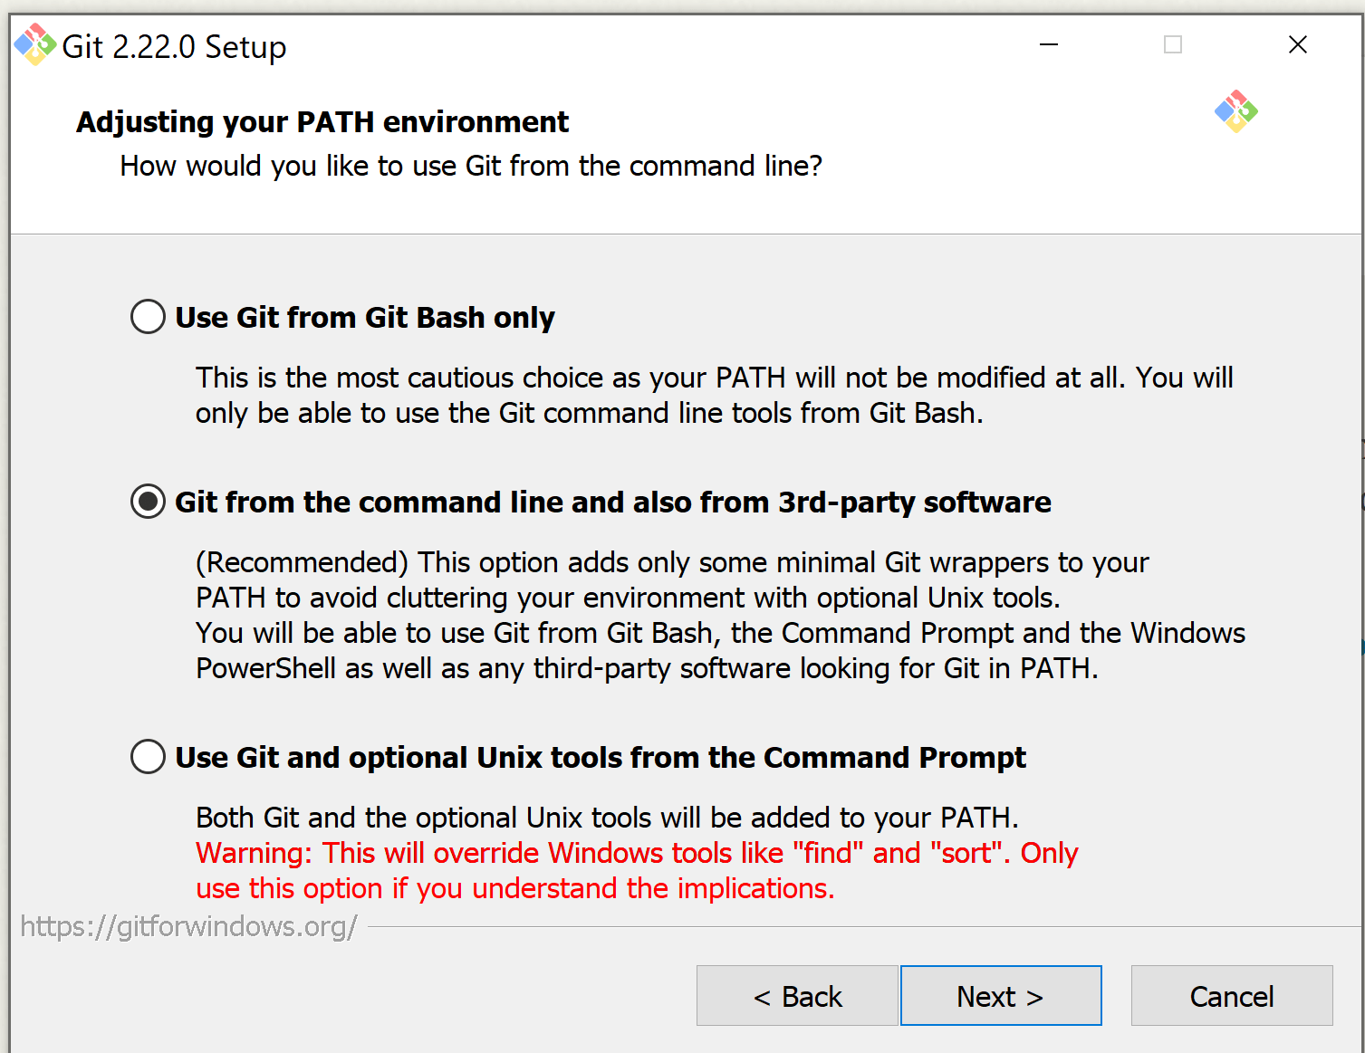Select 'Use Git from Git Bash only' radio
The image size is (1365, 1053).
[148, 317]
